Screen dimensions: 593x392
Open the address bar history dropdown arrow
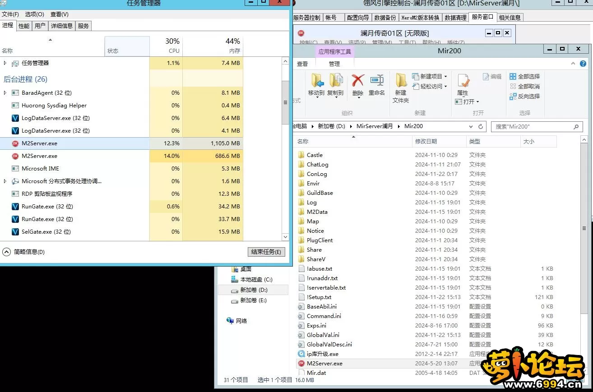[471, 127]
